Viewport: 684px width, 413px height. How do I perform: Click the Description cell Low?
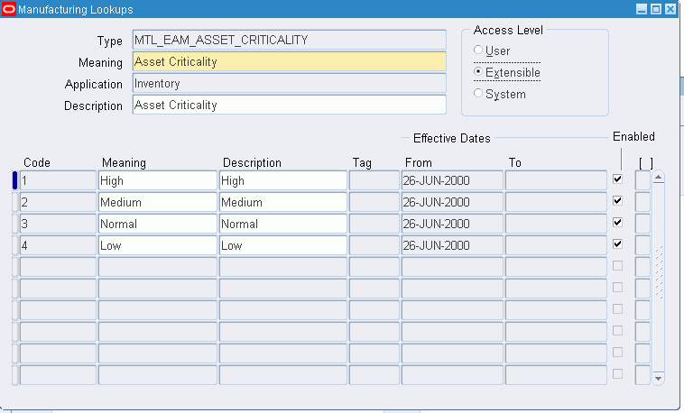click(x=283, y=245)
